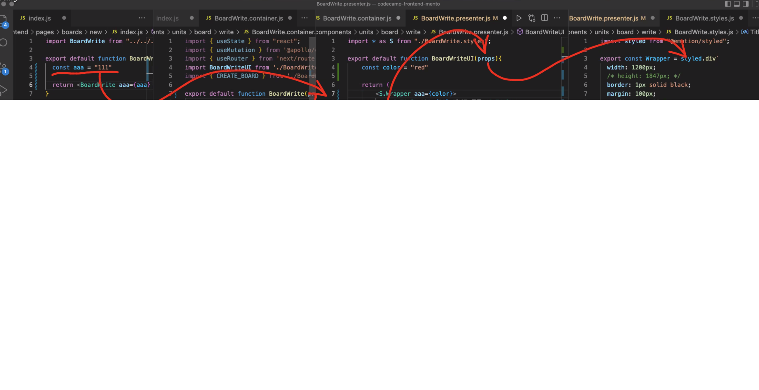The width and height of the screenshot is (759, 390).
Task: Open more actions for the first index.js group
Action: [x=142, y=18]
